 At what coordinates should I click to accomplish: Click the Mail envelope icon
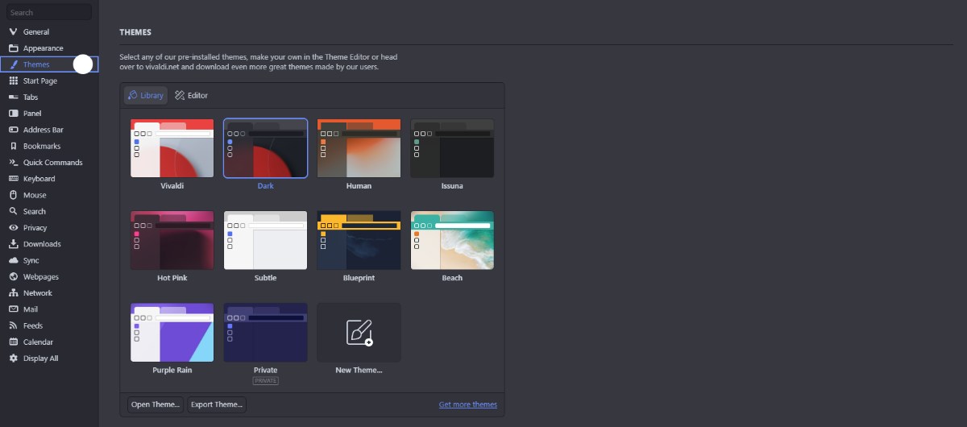pos(13,309)
